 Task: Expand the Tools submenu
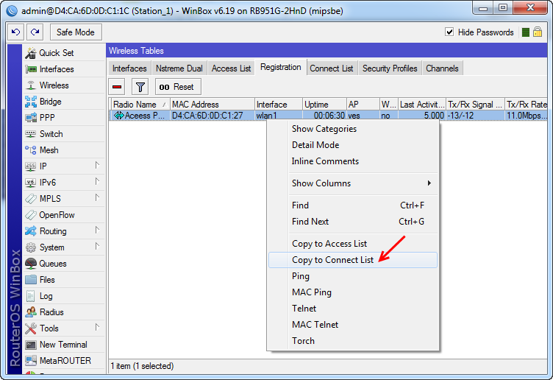click(x=97, y=327)
